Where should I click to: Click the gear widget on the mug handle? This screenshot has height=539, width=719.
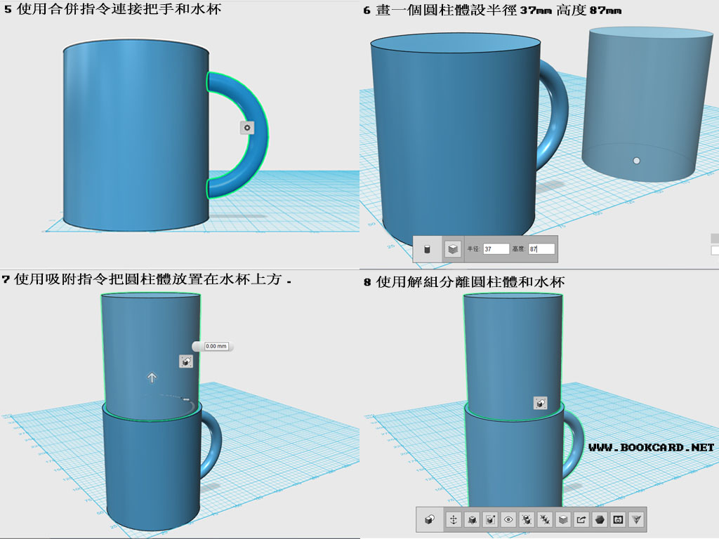(246, 127)
